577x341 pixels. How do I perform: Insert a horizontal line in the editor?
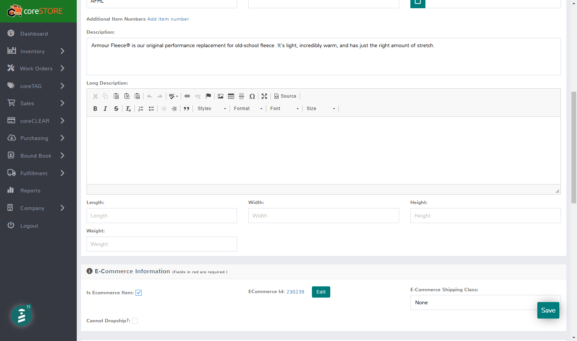point(242,96)
